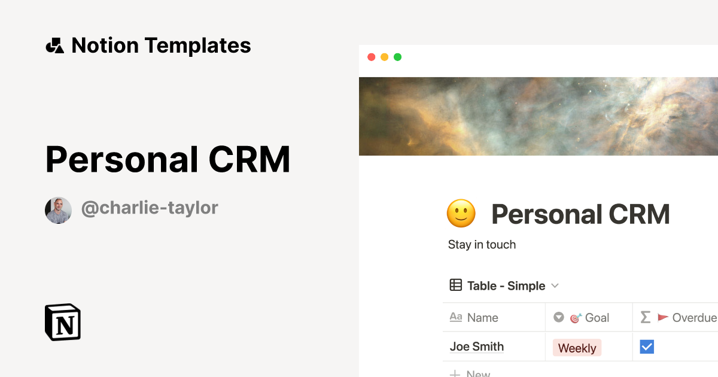Open the @charlie-taylor profile link
The image size is (718, 377).
[150, 208]
